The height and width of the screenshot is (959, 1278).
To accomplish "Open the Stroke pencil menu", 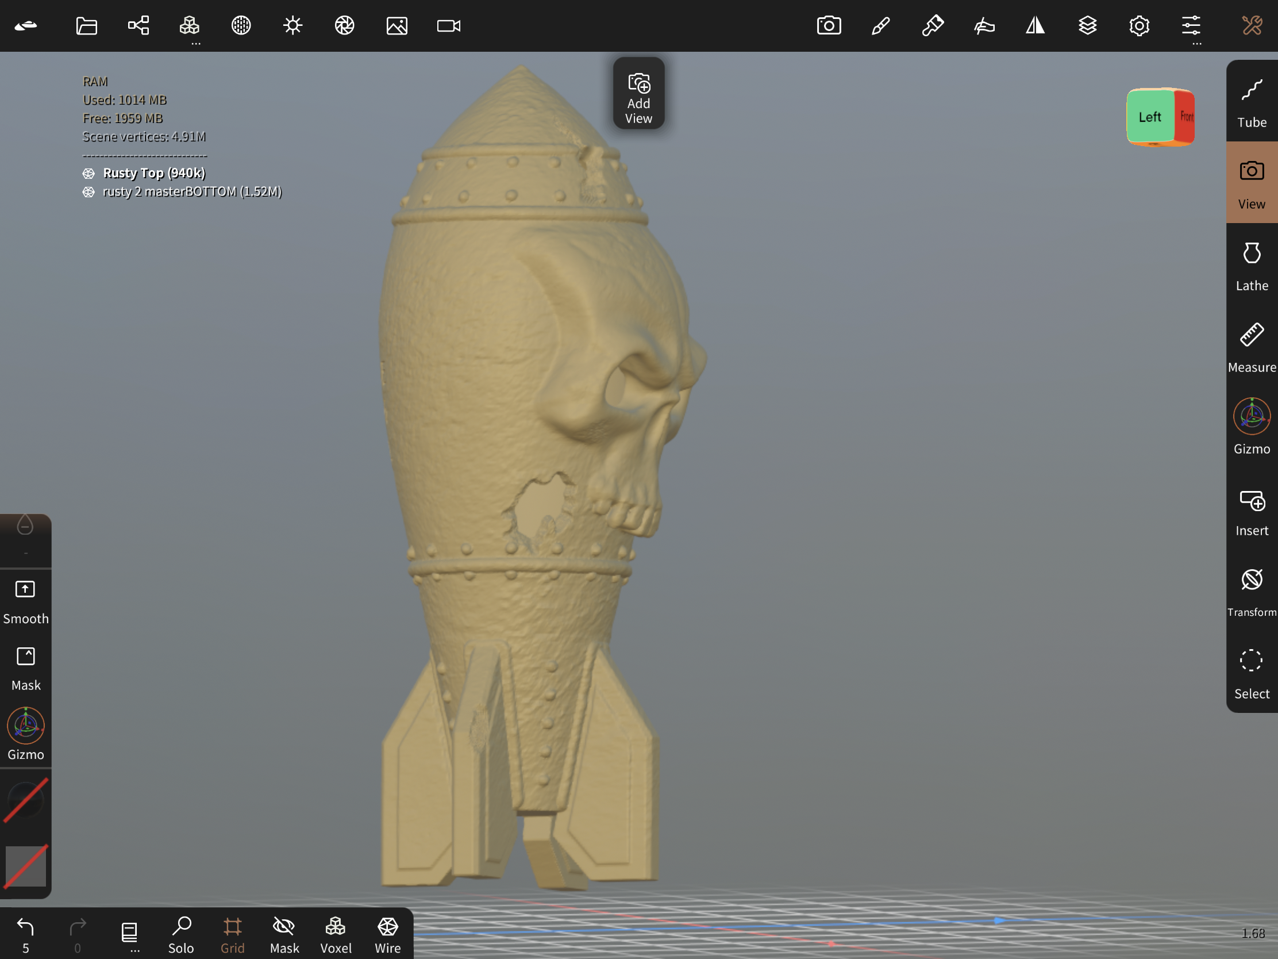I will 880,25.
